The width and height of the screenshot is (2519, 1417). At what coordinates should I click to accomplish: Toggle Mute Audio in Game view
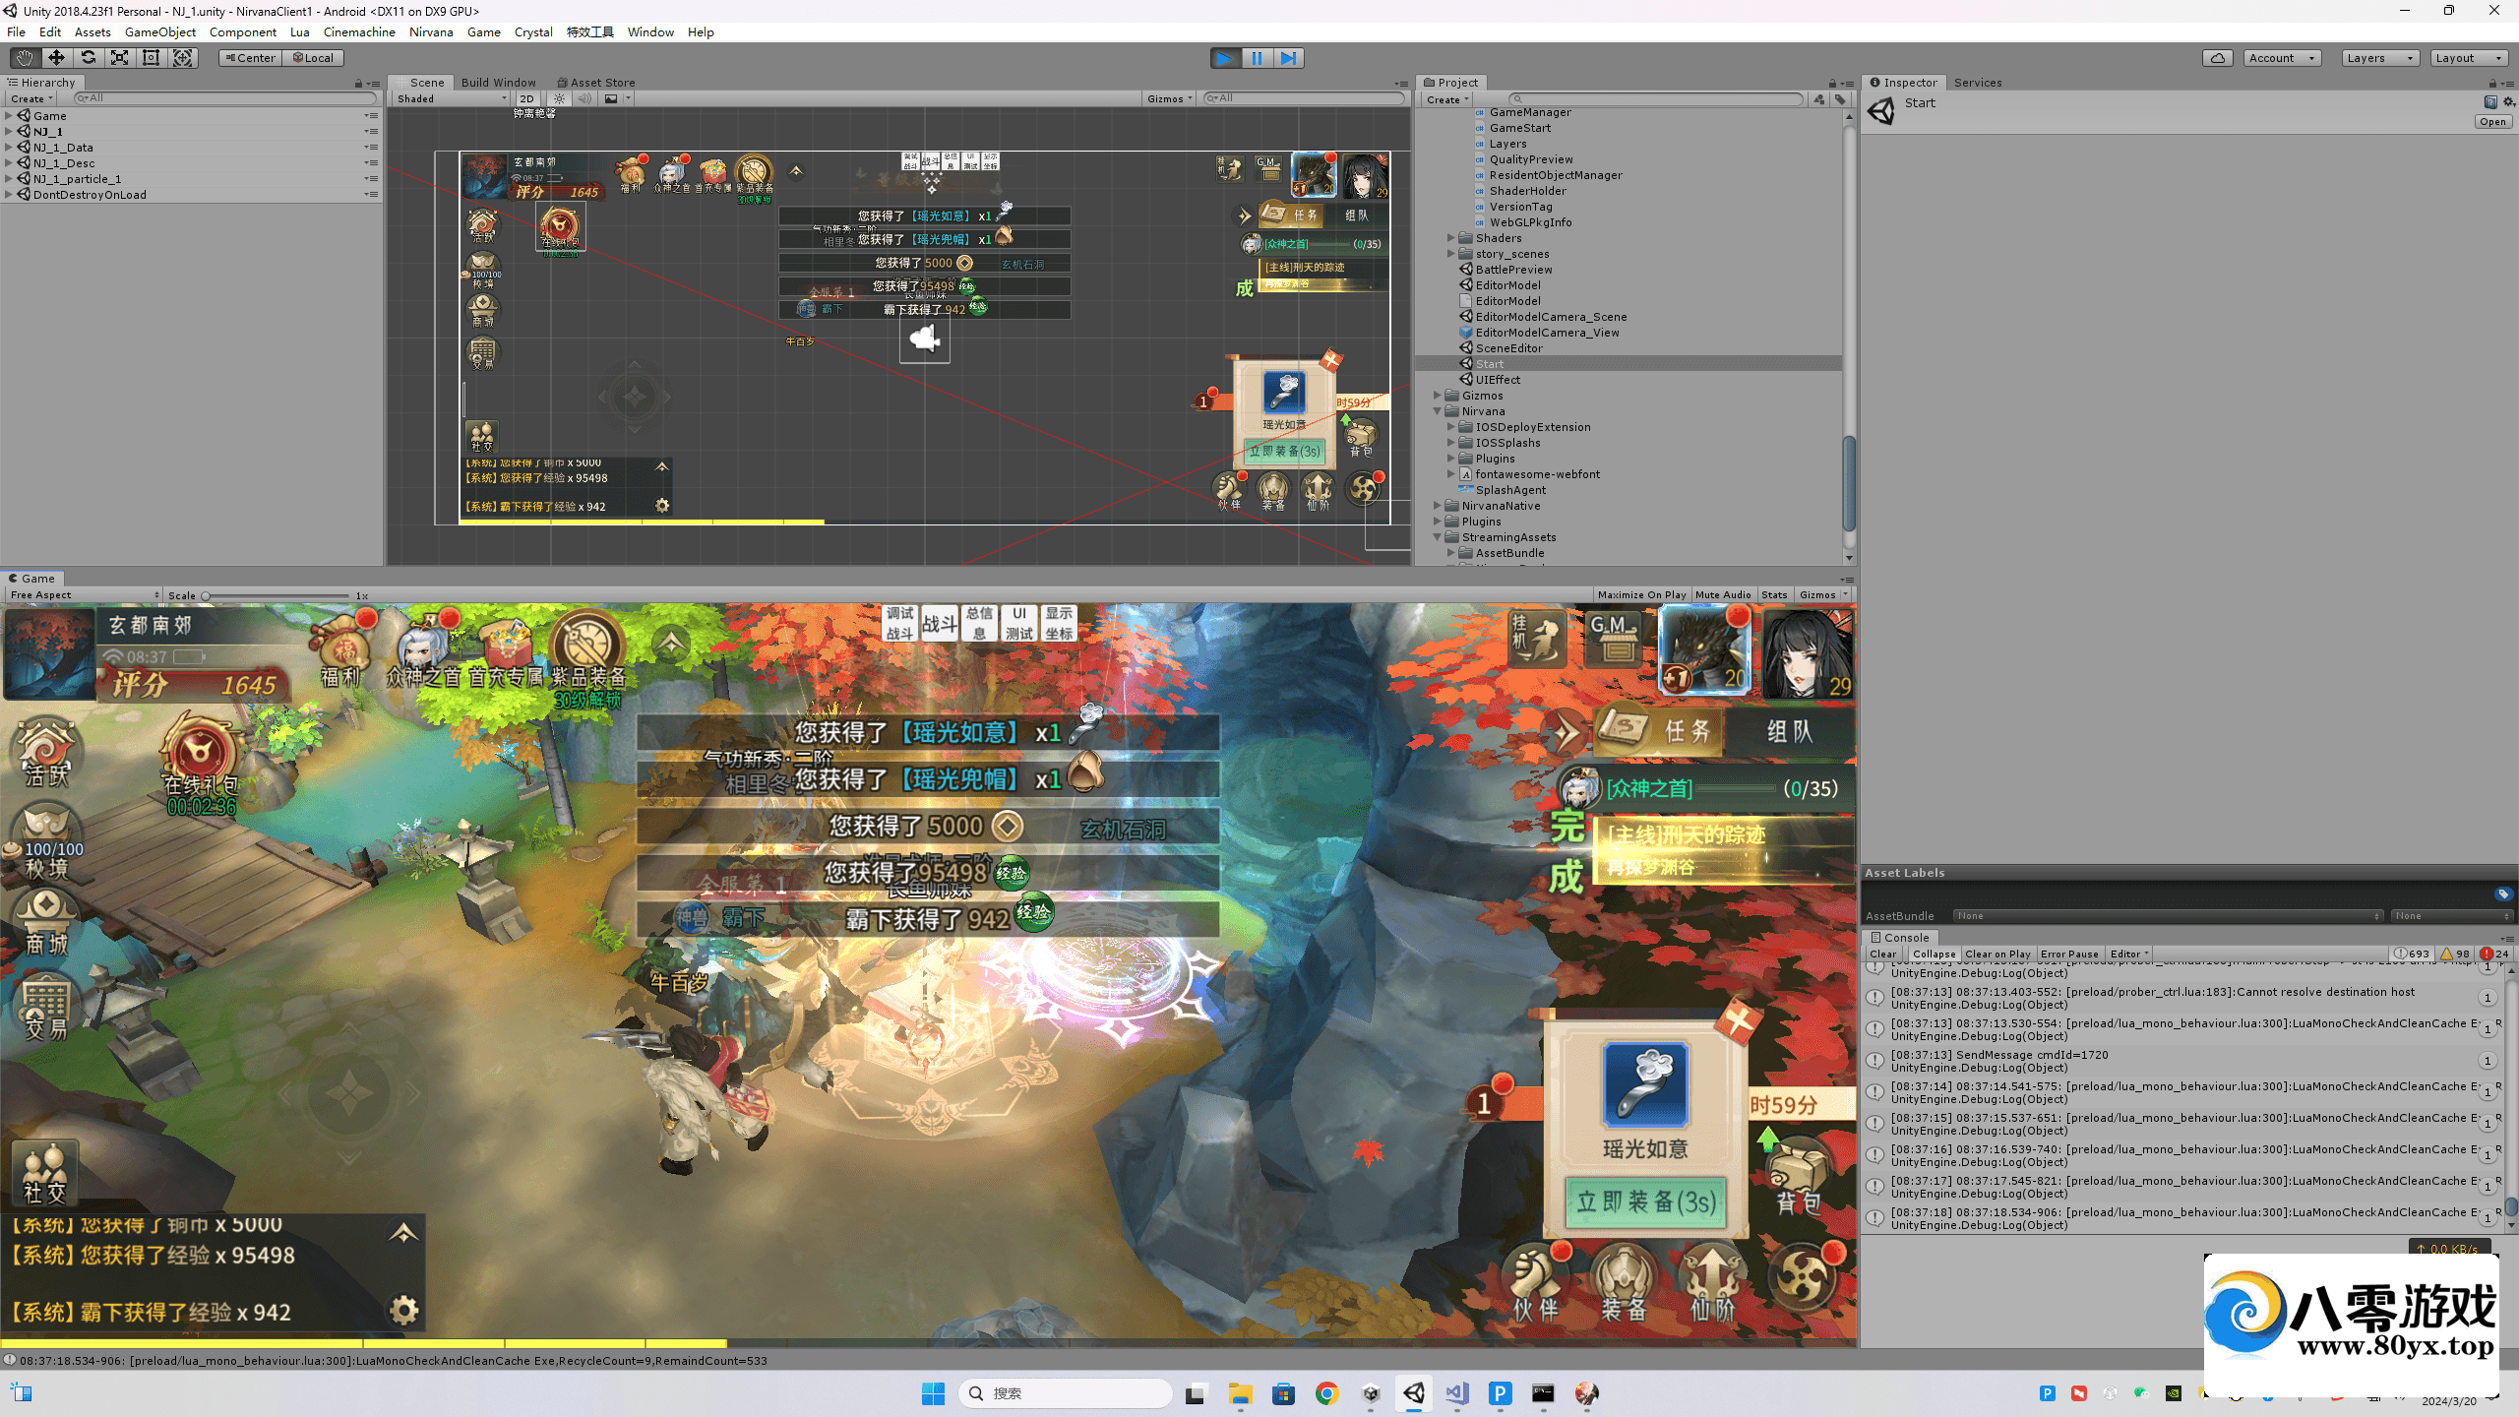(1723, 595)
